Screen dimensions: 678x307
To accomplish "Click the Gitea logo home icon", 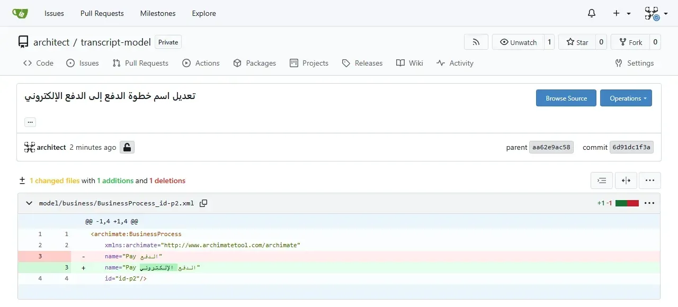I will pos(20,13).
